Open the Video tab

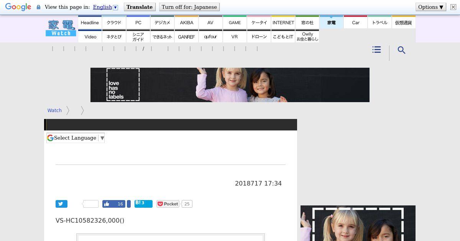coord(90,36)
